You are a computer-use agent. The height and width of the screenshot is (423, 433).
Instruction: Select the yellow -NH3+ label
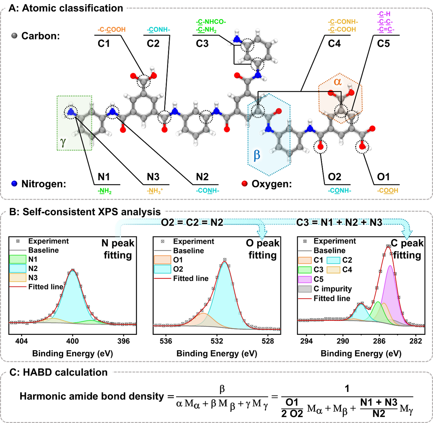pyautogui.click(x=155, y=191)
